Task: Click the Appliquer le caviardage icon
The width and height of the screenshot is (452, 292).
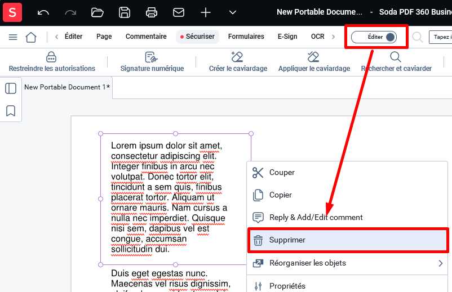Action: pos(313,57)
